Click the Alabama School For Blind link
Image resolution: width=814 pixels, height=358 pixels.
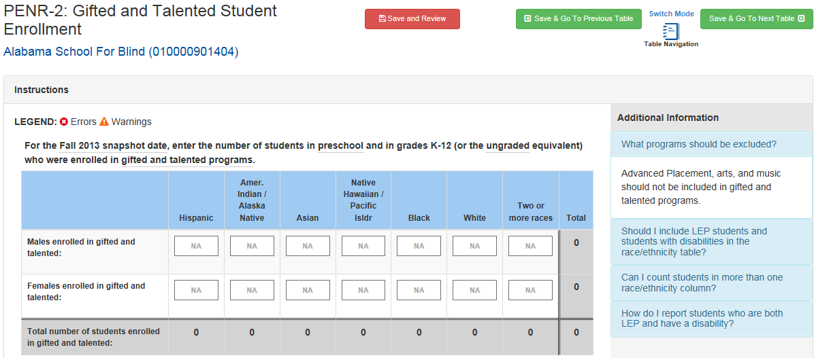point(121,52)
